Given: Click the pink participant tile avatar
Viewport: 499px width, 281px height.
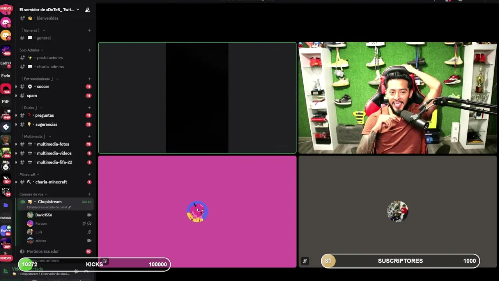Looking at the screenshot, I should (197, 212).
